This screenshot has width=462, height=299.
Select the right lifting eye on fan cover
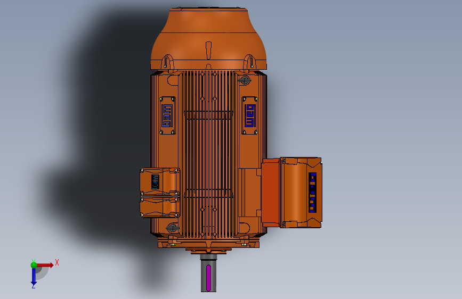[x=249, y=62]
